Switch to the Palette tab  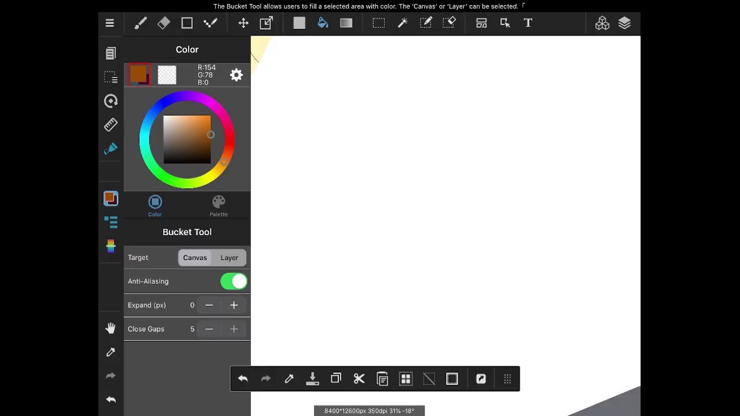click(x=219, y=206)
